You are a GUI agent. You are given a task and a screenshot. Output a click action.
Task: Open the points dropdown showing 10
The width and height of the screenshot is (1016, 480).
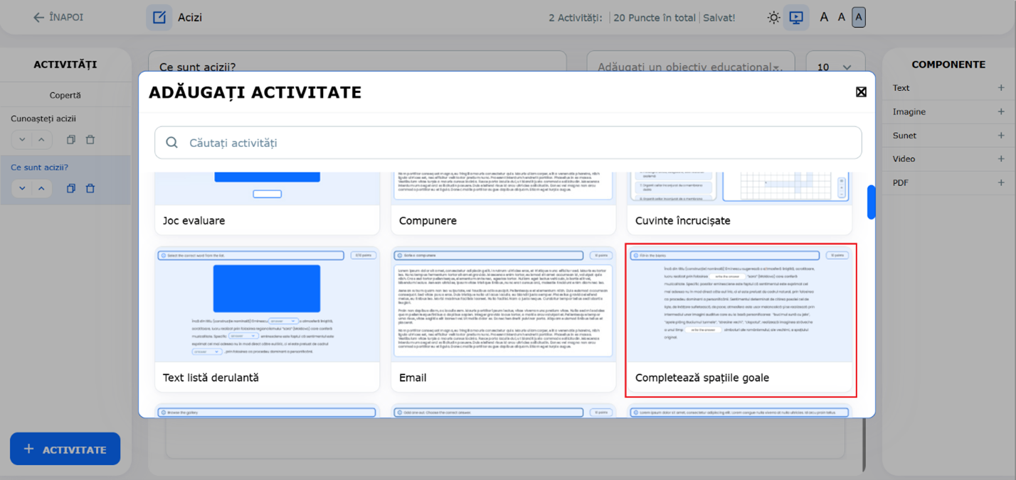tap(835, 67)
